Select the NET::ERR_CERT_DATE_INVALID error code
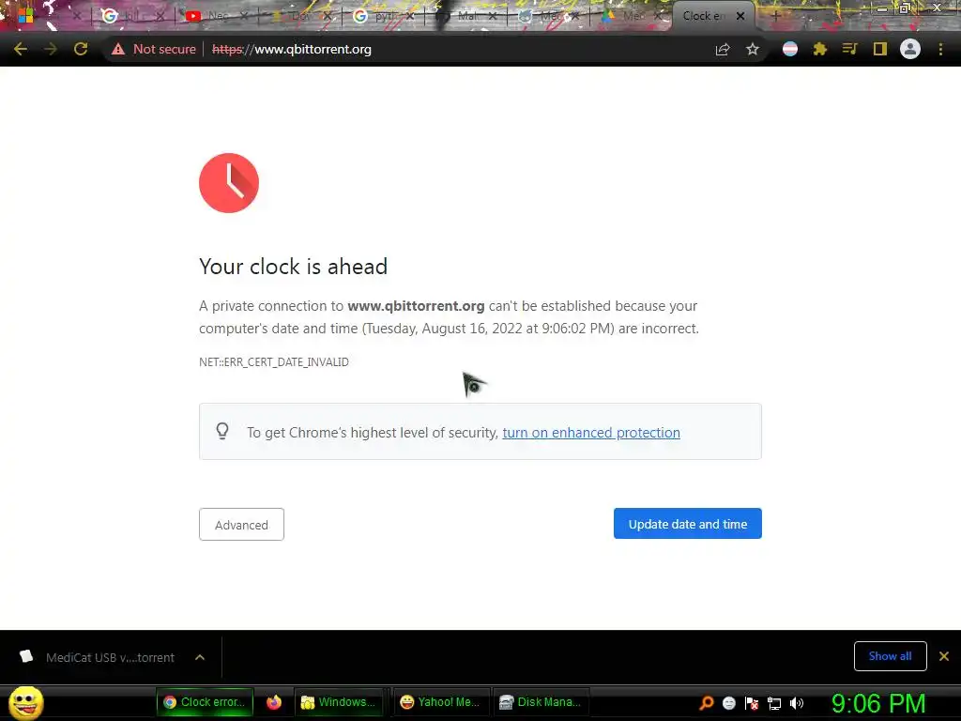The height and width of the screenshot is (721, 961). (x=274, y=361)
